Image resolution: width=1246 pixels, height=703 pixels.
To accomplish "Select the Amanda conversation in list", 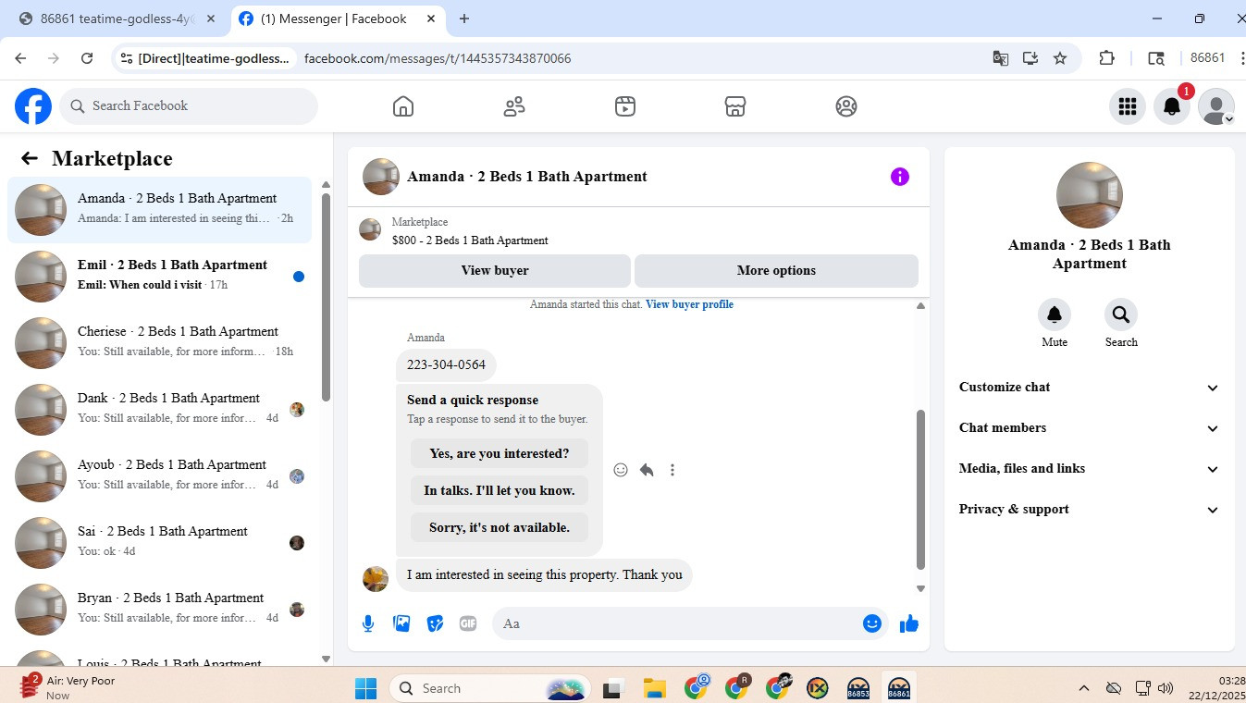I will click(x=160, y=210).
